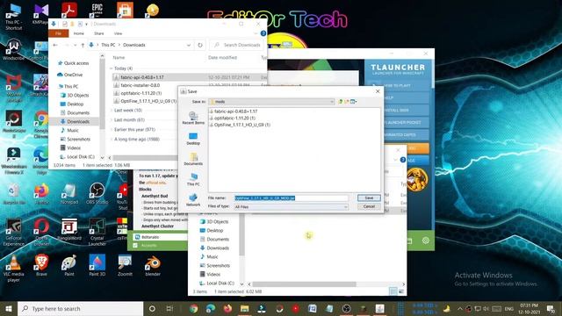Image resolution: width=562 pixels, height=316 pixels.
Task: Select Screenshots in lower explorer window tree
Action: (214, 265)
